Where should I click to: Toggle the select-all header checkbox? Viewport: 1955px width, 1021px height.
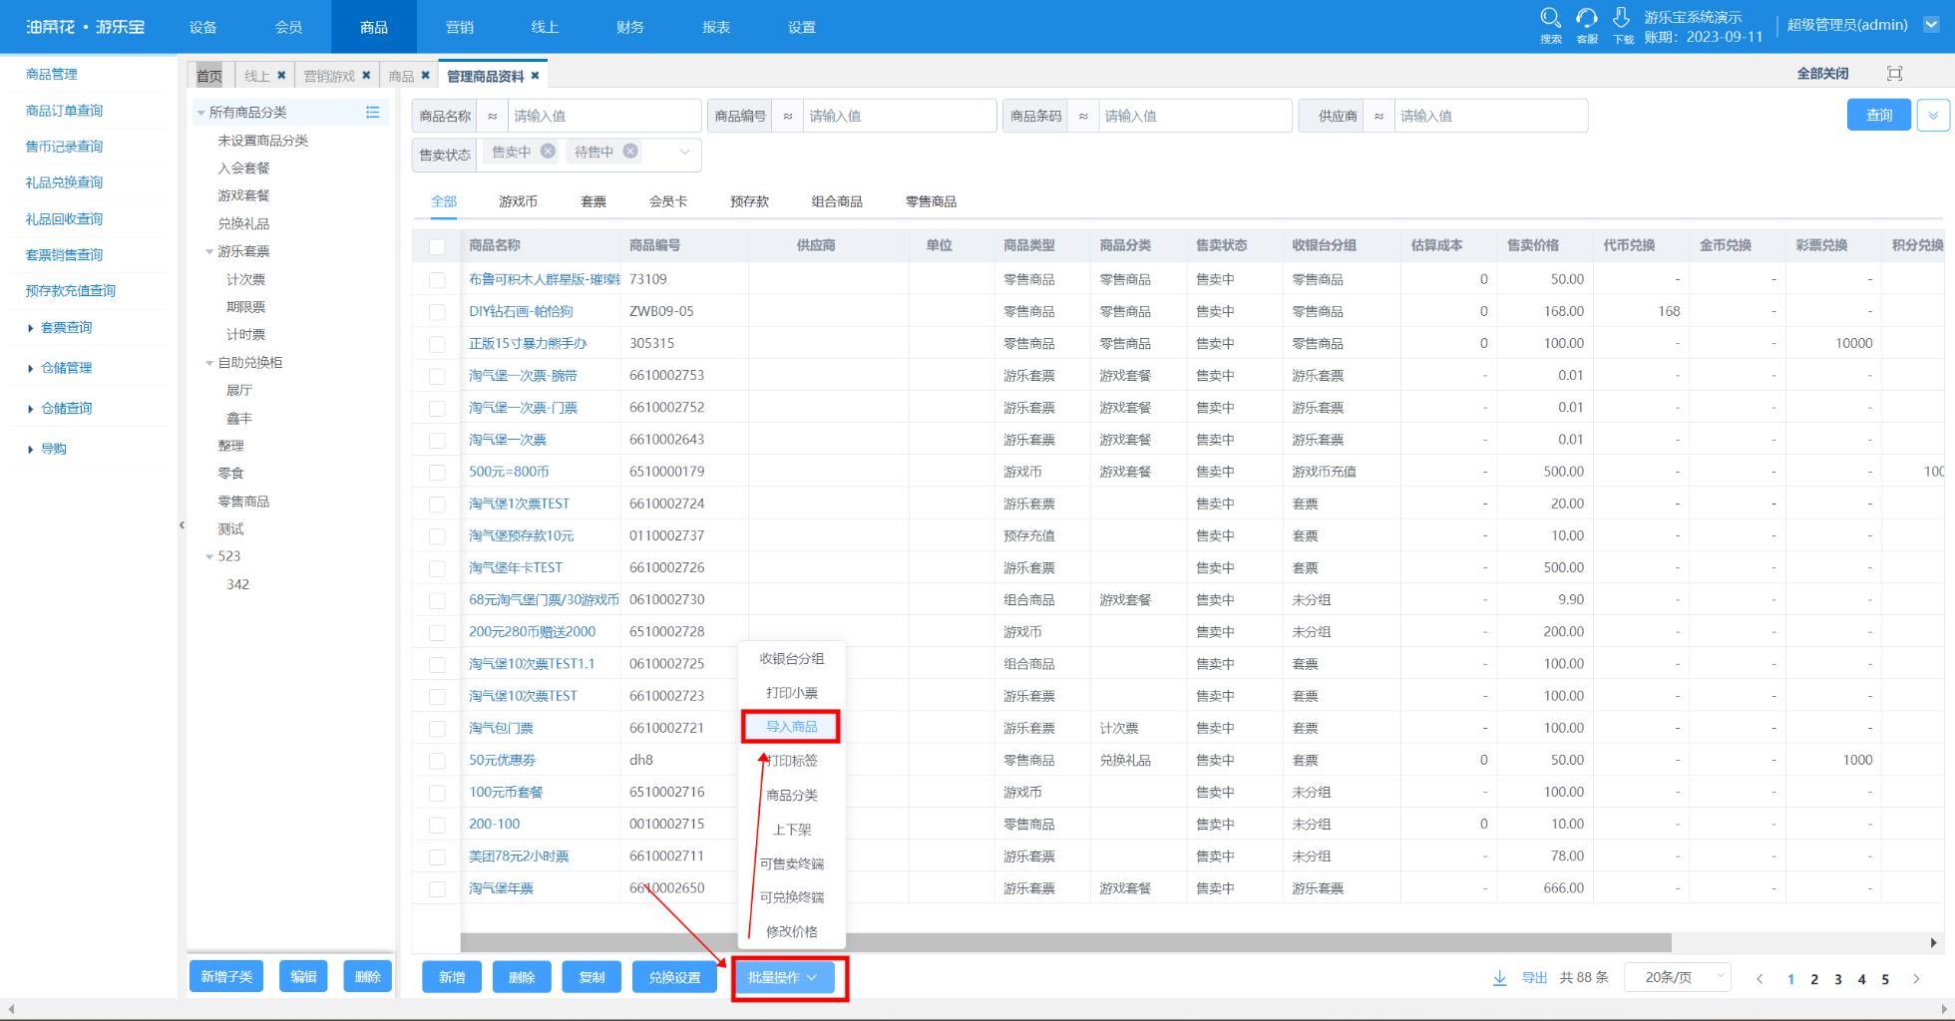pos(437,246)
